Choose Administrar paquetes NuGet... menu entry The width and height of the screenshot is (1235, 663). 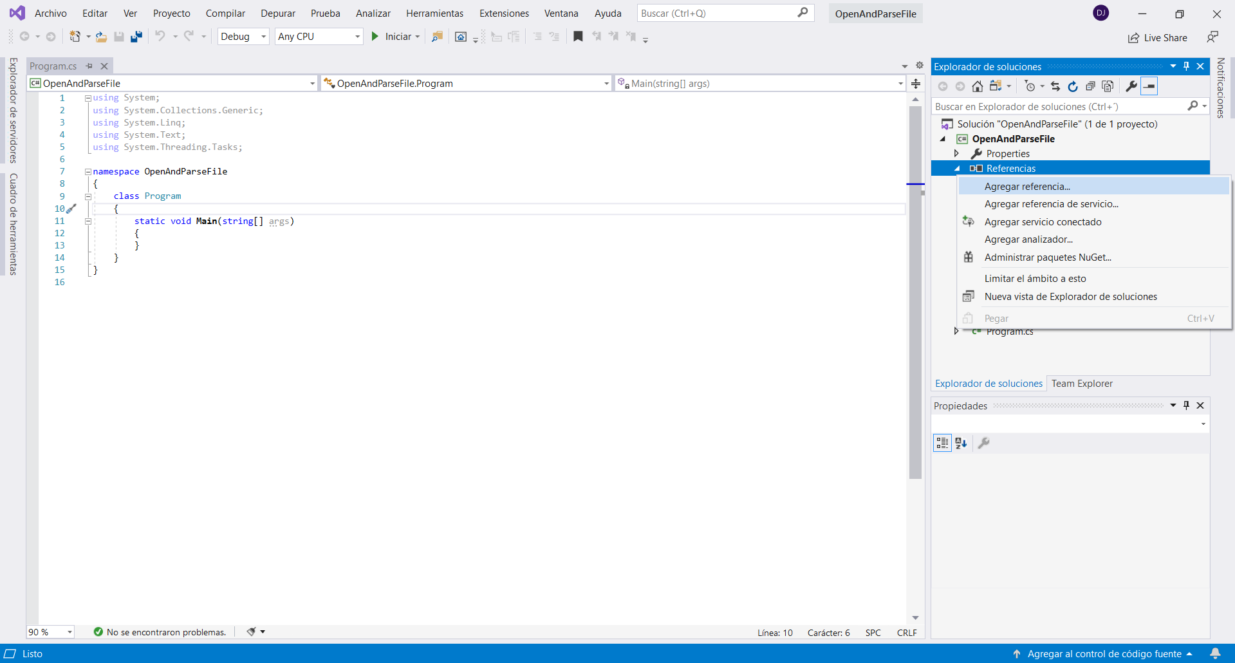pyautogui.click(x=1048, y=257)
